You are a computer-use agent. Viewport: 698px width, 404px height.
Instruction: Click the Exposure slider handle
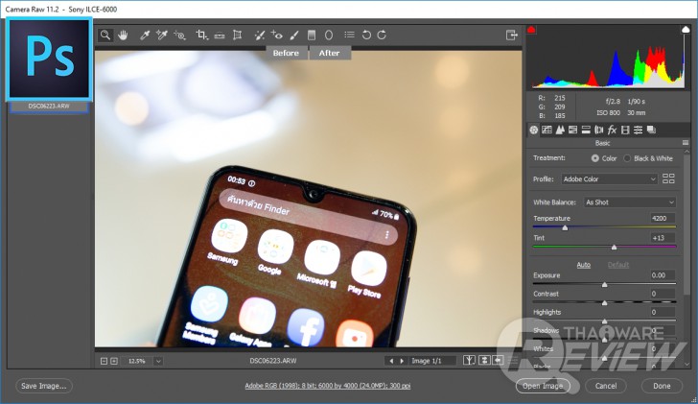pos(604,285)
